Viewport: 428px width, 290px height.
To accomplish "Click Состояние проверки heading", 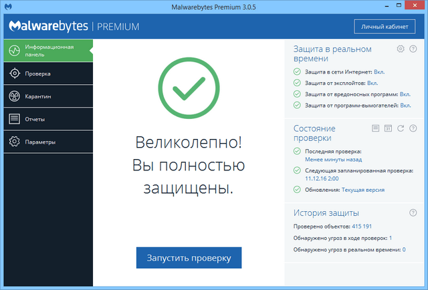I will (x=314, y=133).
